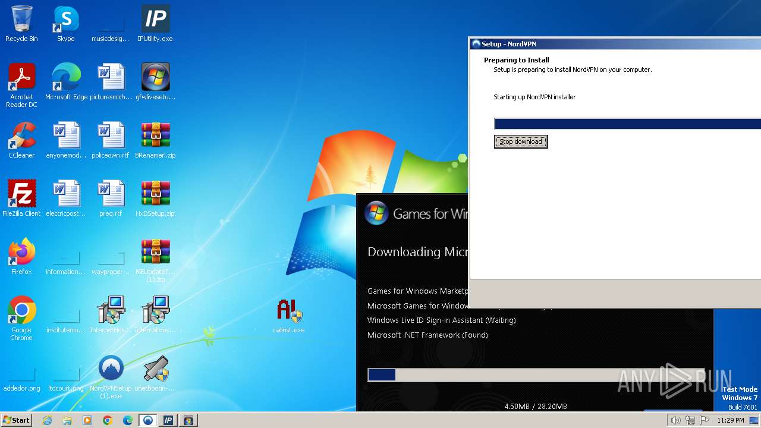This screenshot has width=761, height=428.
Task: Switch to IPUtility taskbar button
Action: [x=168, y=420]
